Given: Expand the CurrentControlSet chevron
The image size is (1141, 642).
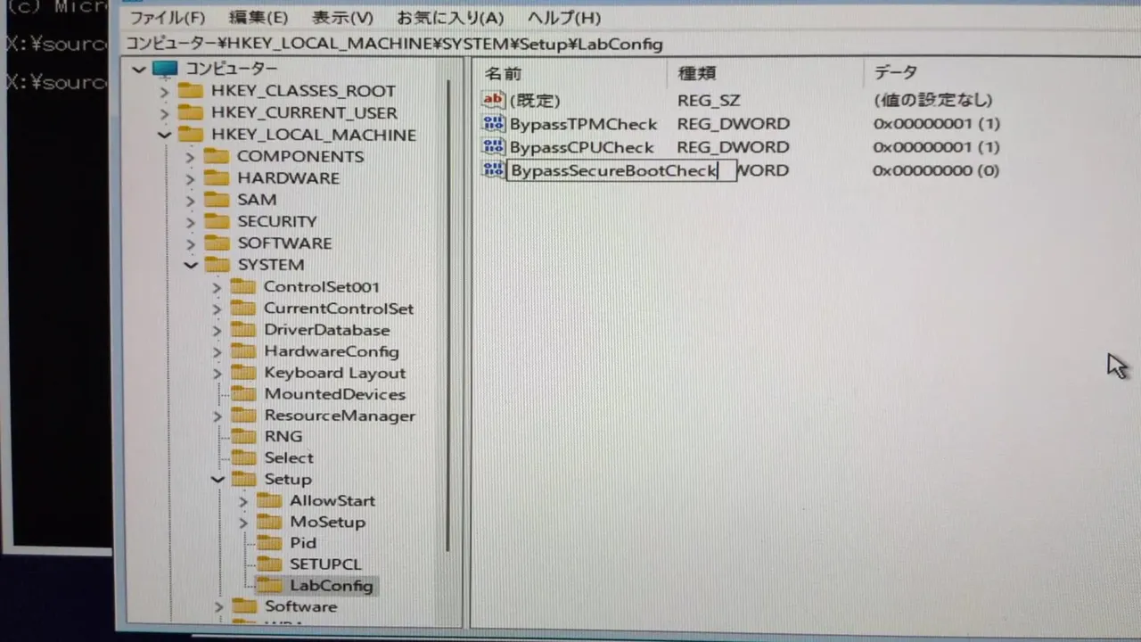Looking at the screenshot, I should [x=217, y=309].
